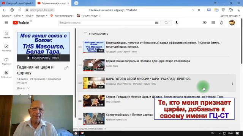The height and width of the screenshot is (136, 243).
Task: Open the on-screen keyboard icon in search box
Action: pyautogui.click(x=156, y=23)
